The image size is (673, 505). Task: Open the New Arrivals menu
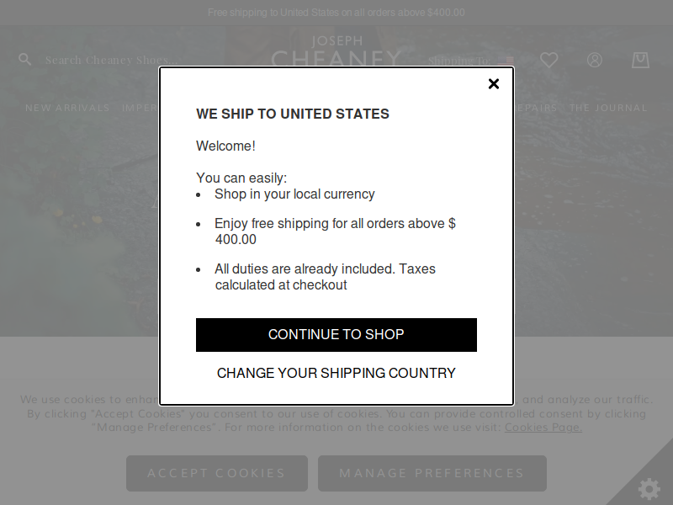pyautogui.click(x=67, y=108)
